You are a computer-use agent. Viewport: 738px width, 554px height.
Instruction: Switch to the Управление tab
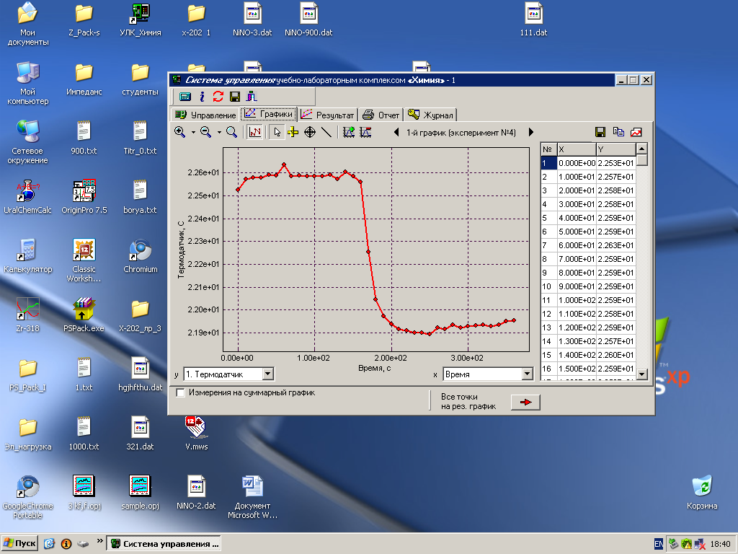205,115
